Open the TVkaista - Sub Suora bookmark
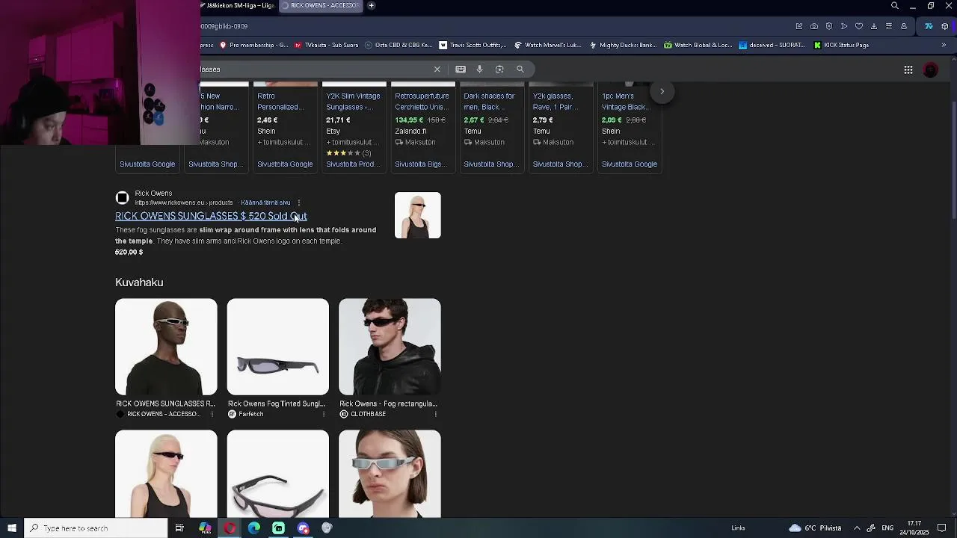This screenshot has width=957, height=538. point(326,45)
